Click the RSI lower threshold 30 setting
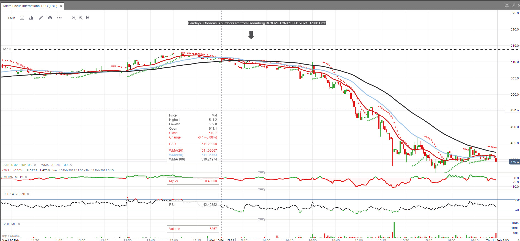 [23, 194]
